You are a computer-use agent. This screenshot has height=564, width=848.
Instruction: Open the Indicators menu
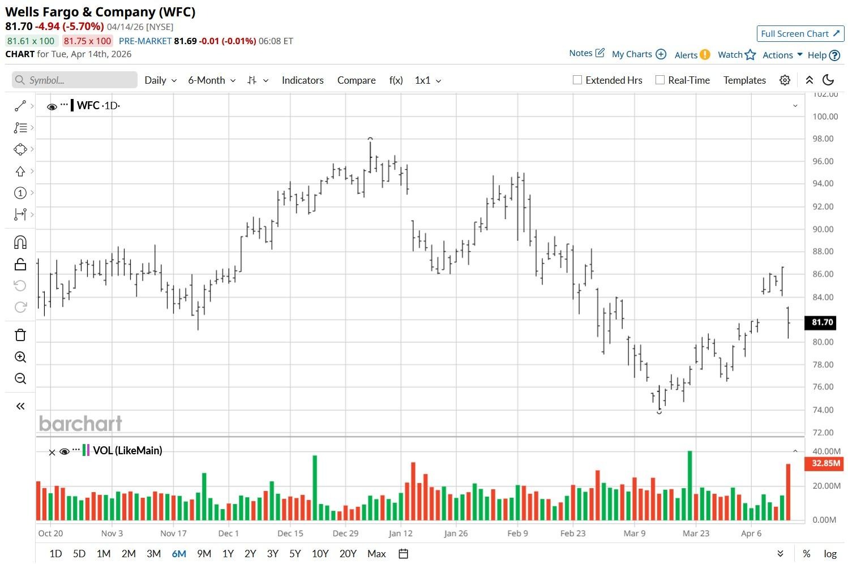point(303,80)
